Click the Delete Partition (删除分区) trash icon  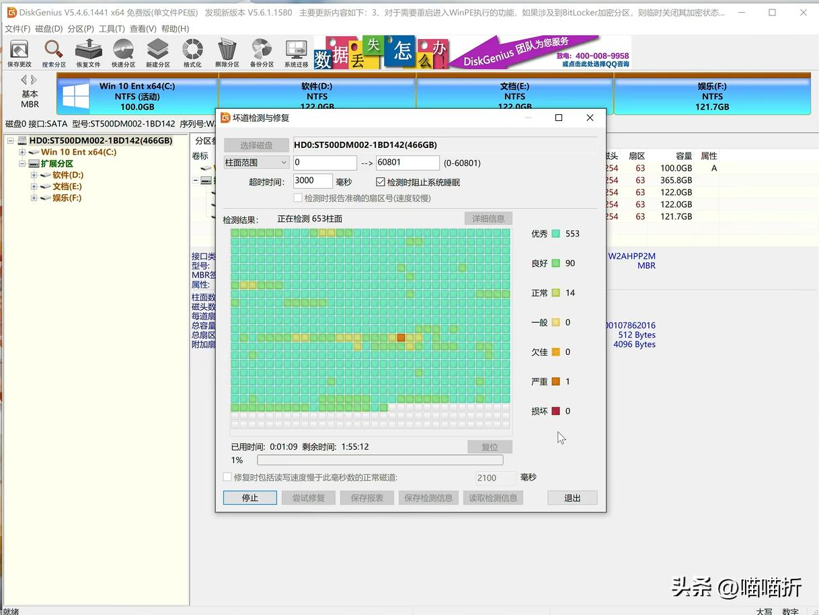[227, 52]
